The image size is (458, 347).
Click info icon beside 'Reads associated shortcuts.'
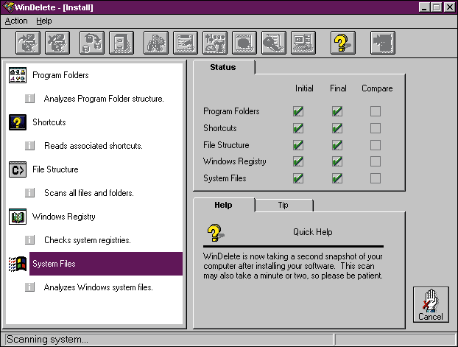[29, 146]
